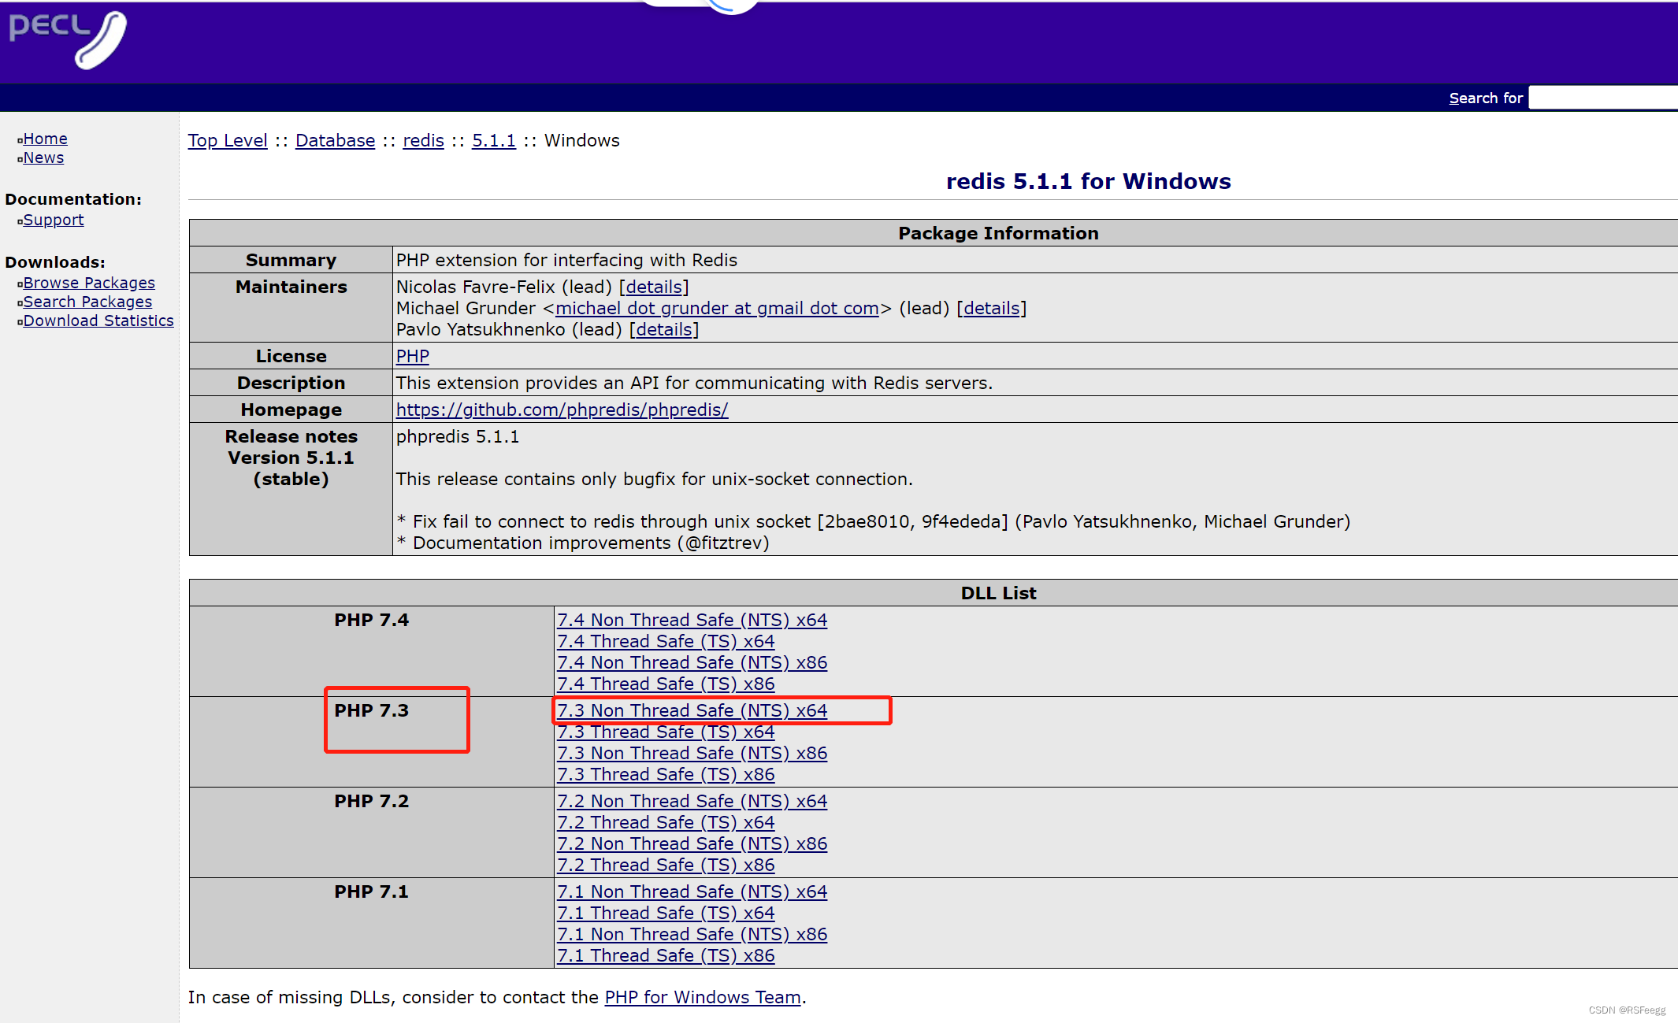Open the Support documentation link
1678x1023 pixels.
(53, 220)
